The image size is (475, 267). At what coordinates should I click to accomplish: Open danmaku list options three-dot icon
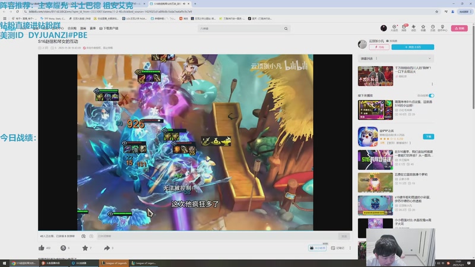tap(376, 58)
